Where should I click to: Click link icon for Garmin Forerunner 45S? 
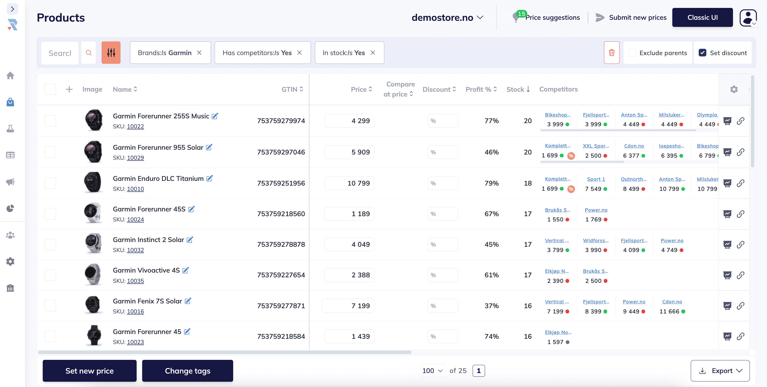740,214
